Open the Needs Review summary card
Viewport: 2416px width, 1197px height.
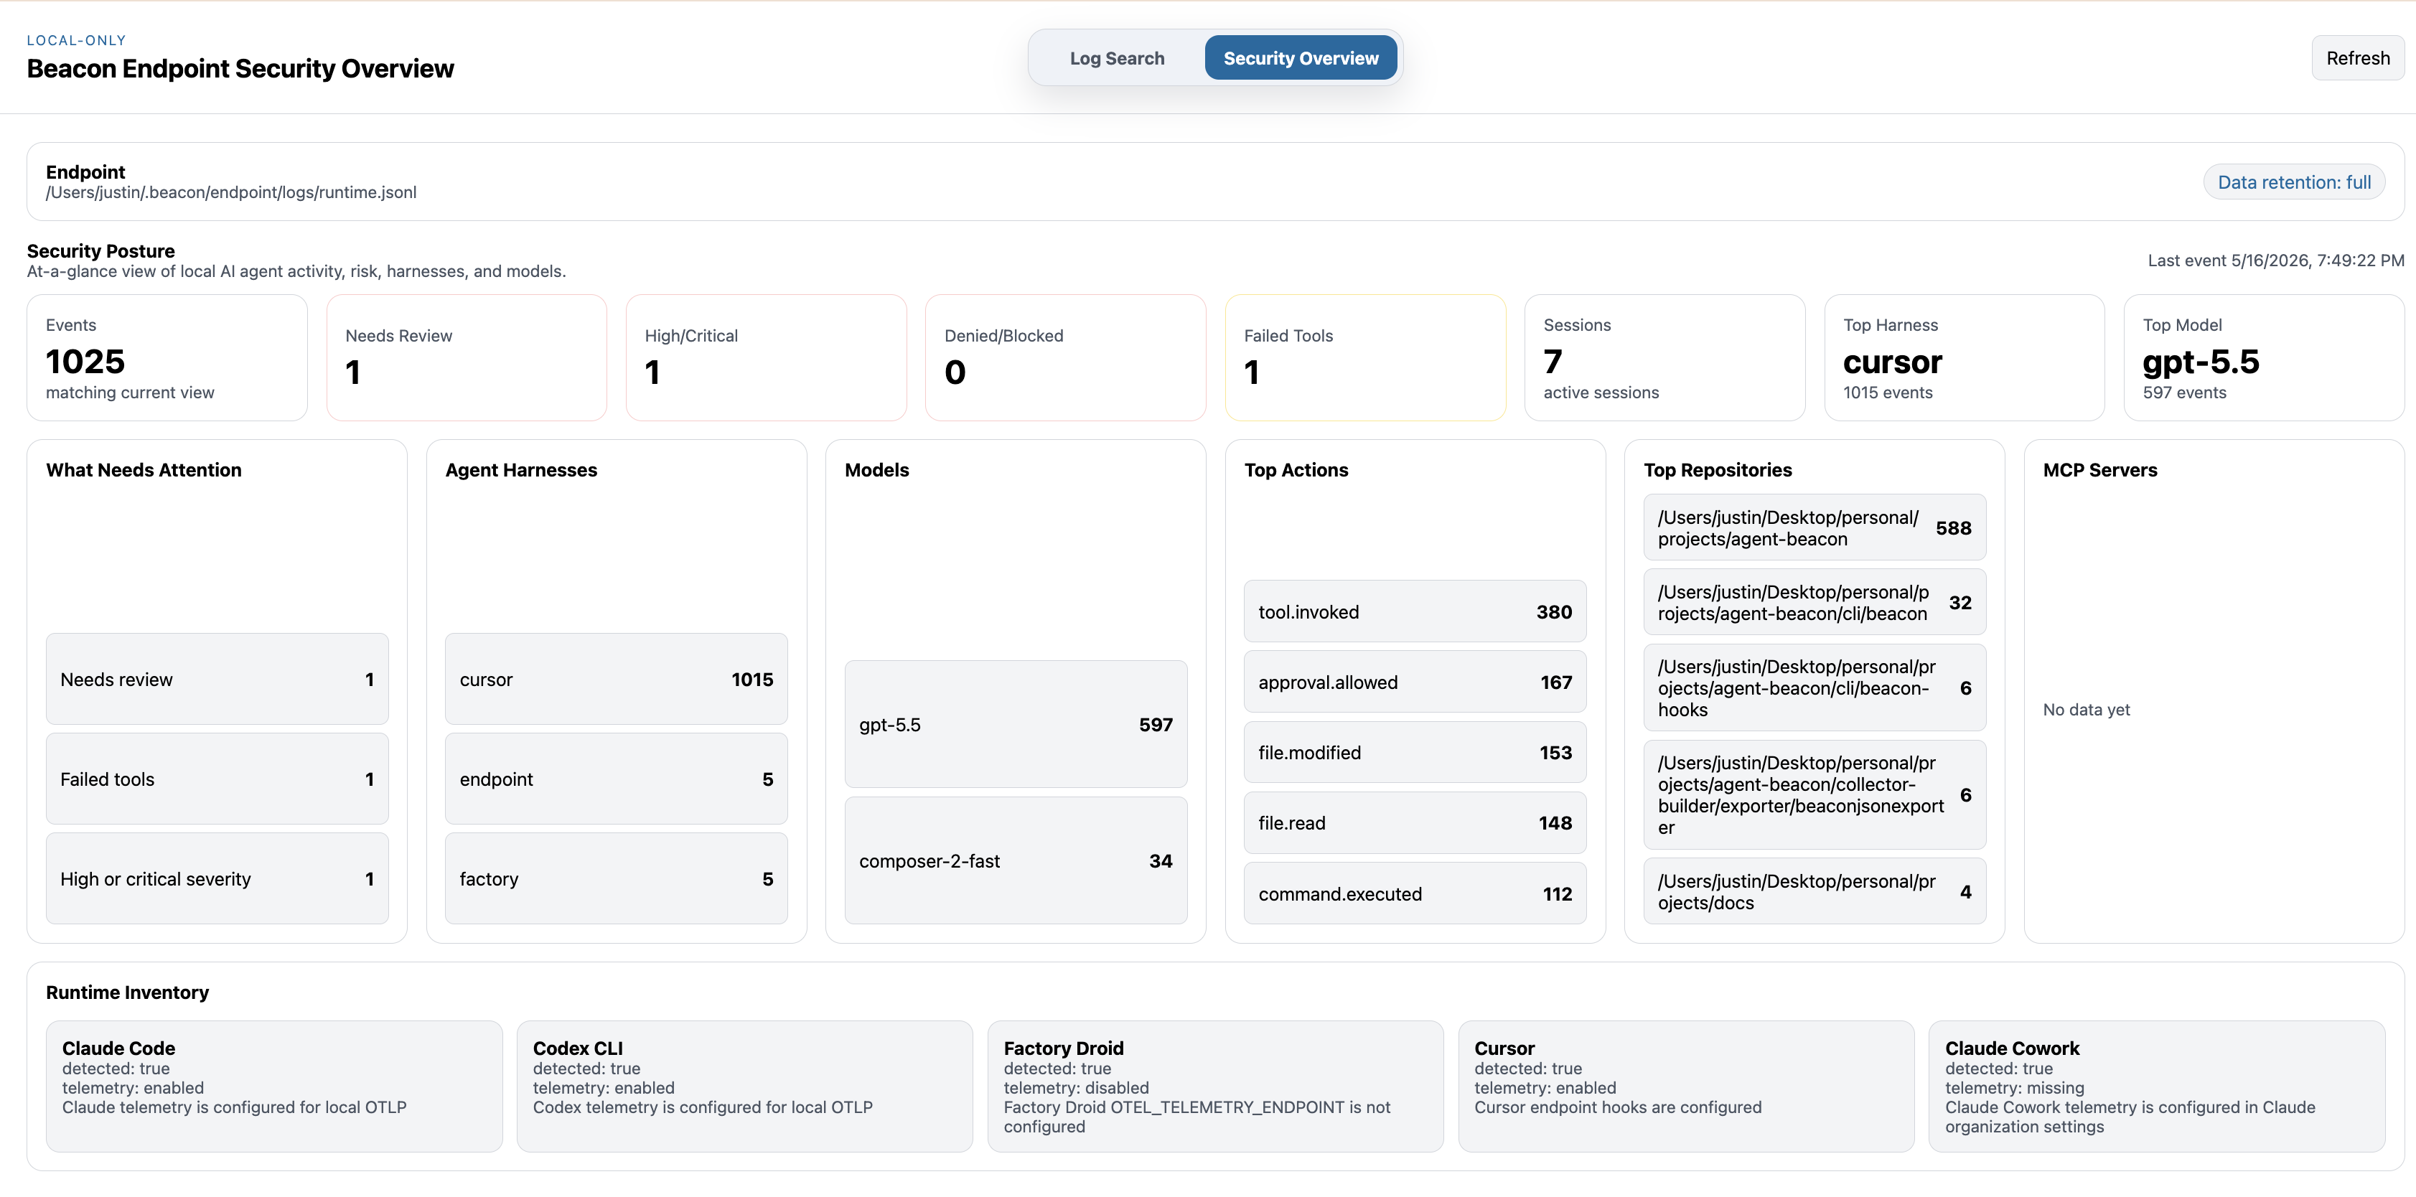point(466,358)
